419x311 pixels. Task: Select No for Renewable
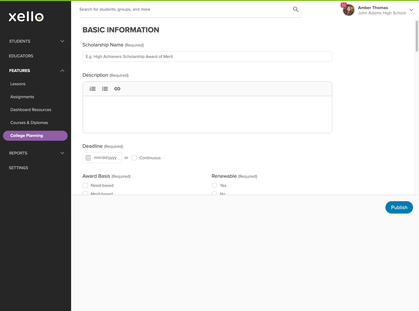coord(215,193)
